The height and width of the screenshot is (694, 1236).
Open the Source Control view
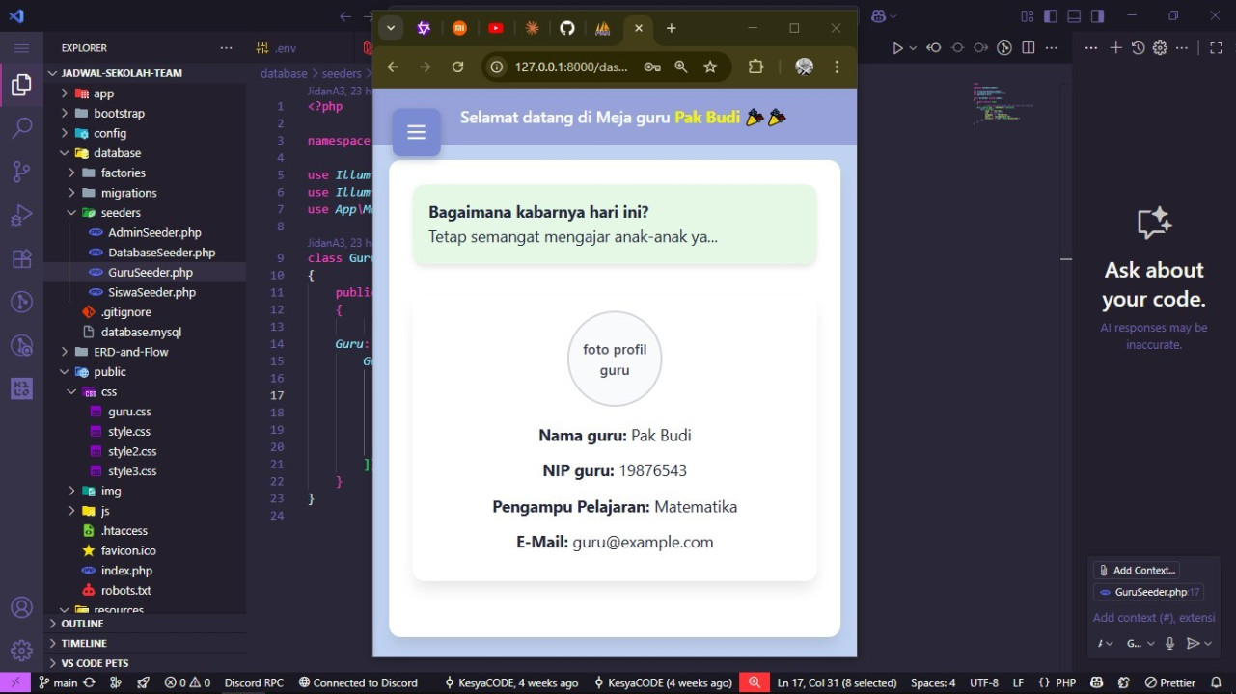[x=21, y=172]
